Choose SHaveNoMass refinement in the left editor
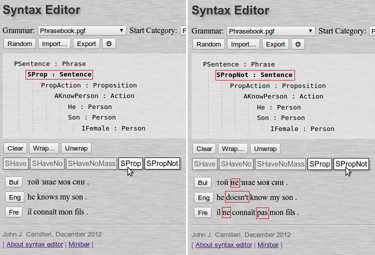Image resolution: width=375 pixels, height=255 pixels. click(91, 163)
